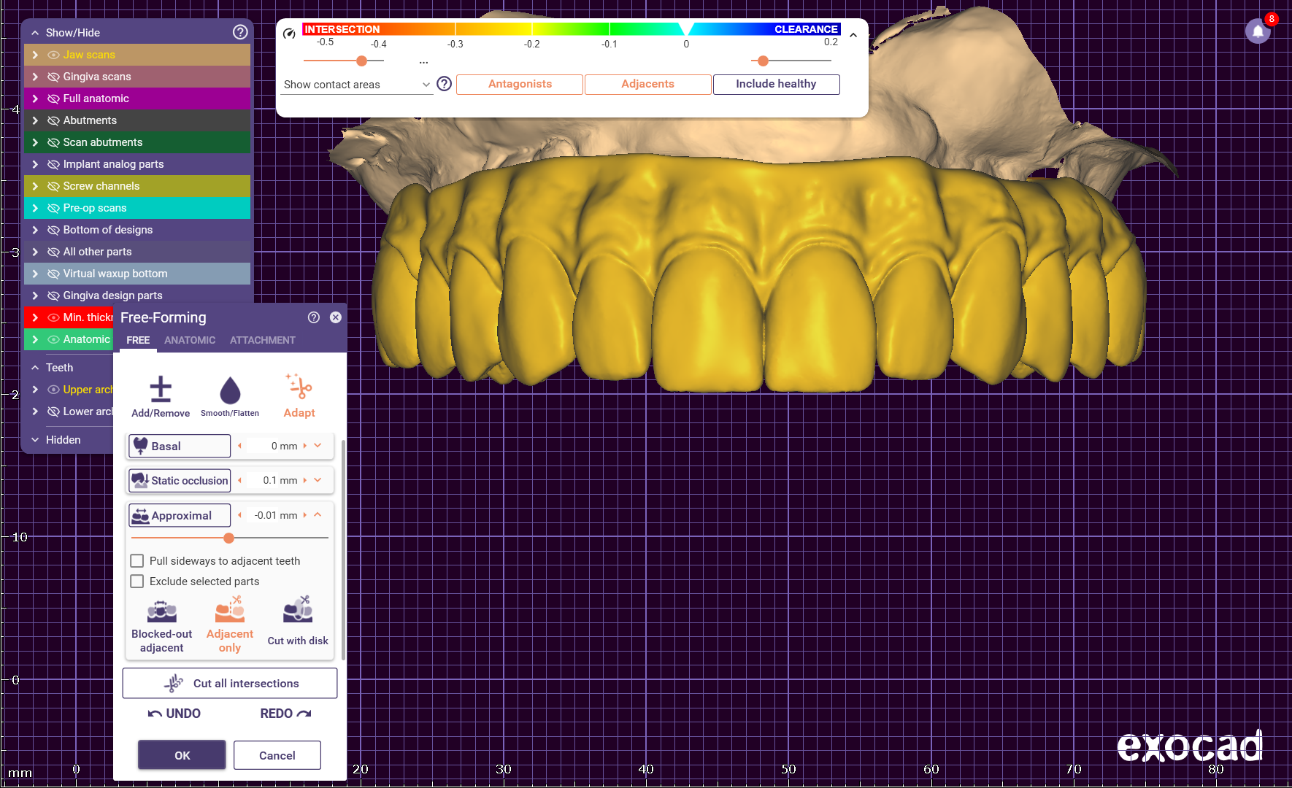
Task: Click the Static occlusion value field
Action: (280, 481)
